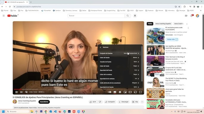Screen dimensions: 204x114
Task: Select the Anna Cramling Español chip
Action: (163, 24)
